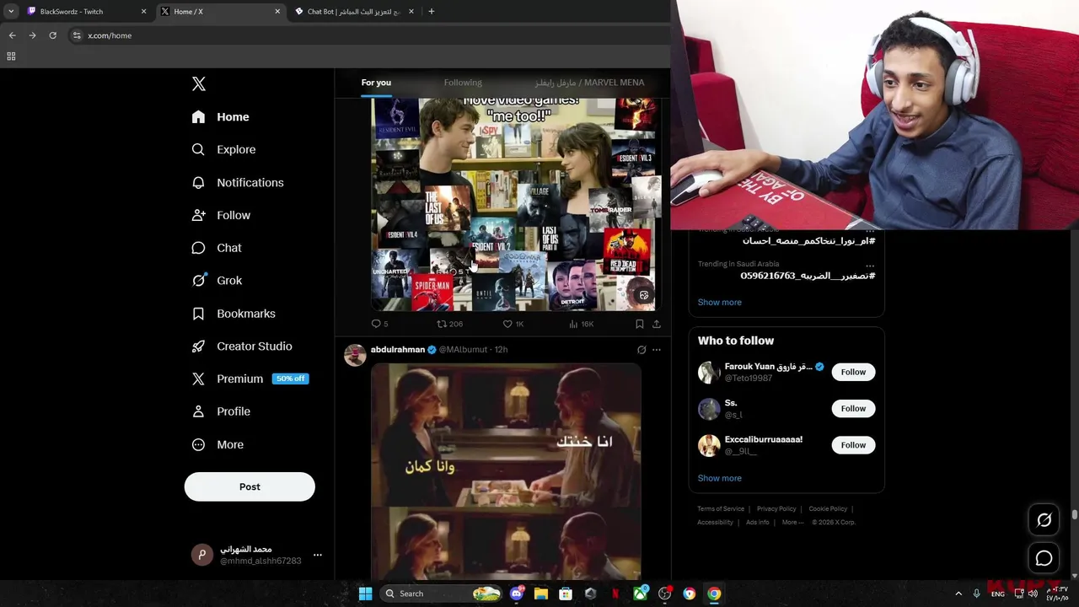Open account options next to @mhmd_alshh67283
The width and height of the screenshot is (1079, 607).
318,555
